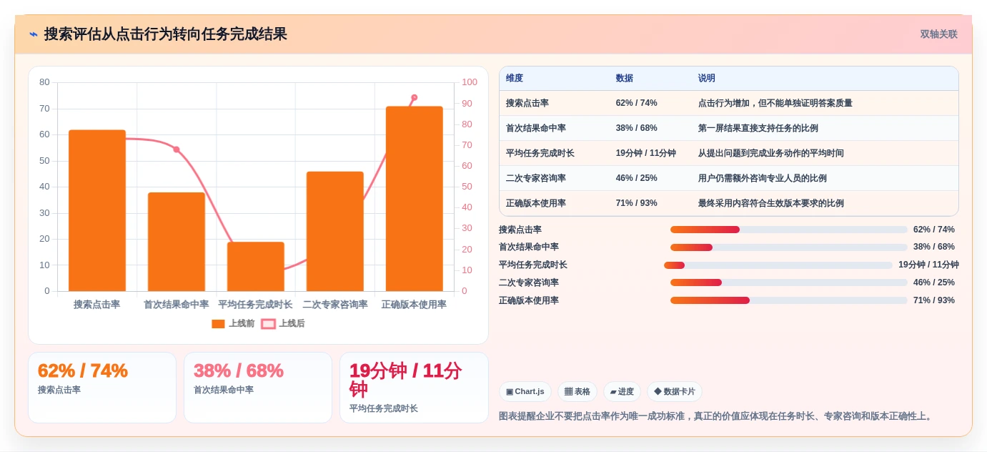
Task: Click the 19分钟 / 11分钟 metric card
Action: 414,388
